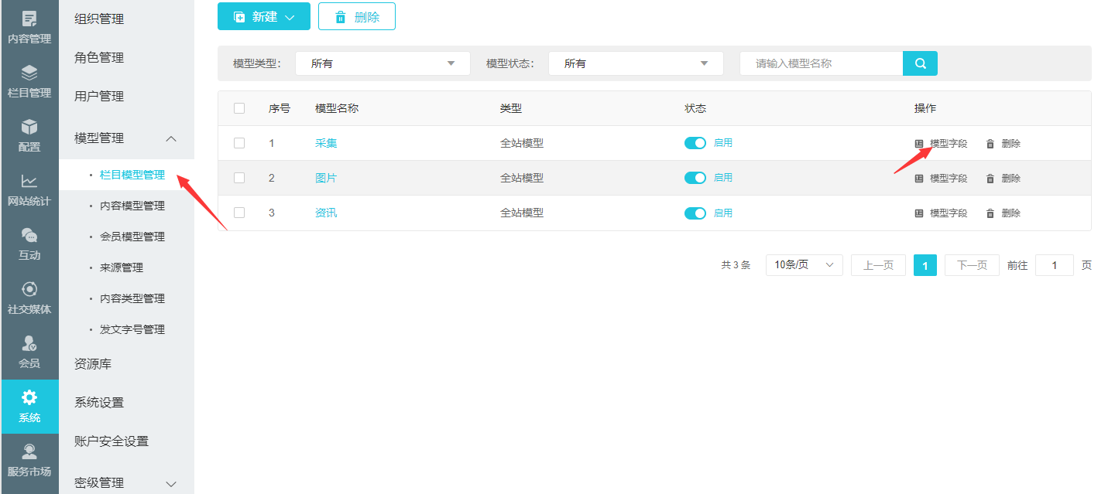Image resolution: width=1115 pixels, height=494 pixels.
Task: Open the 配置 cube icon
Action: [x=29, y=127]
